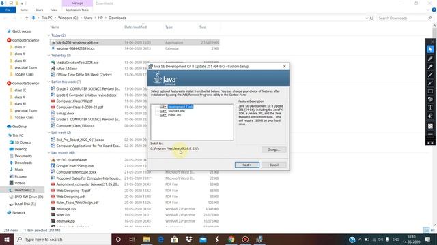This screenshot has width=437, height=245.
Task: Click the Users breadcrumb in address bar
Action: (x=88, y=18)
